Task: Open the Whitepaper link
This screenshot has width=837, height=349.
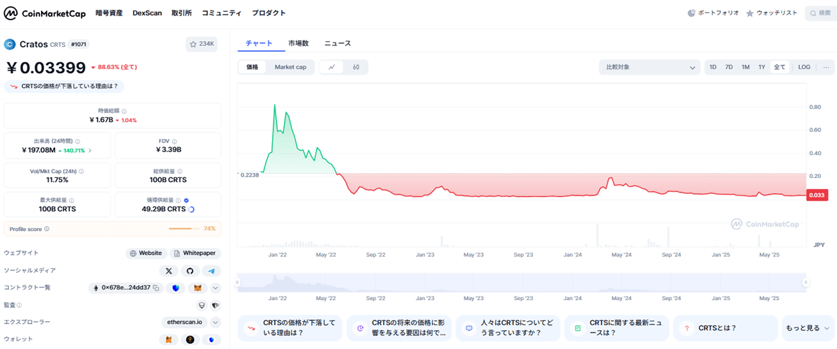Action: (195, 253)
